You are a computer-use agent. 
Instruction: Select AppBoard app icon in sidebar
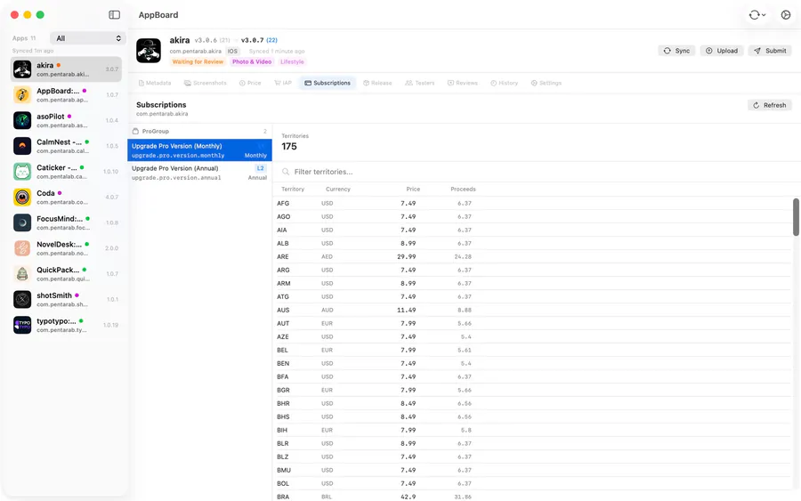(22, 94)
